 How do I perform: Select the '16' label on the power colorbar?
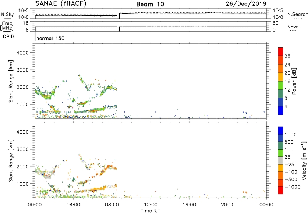tap(287, 82)
